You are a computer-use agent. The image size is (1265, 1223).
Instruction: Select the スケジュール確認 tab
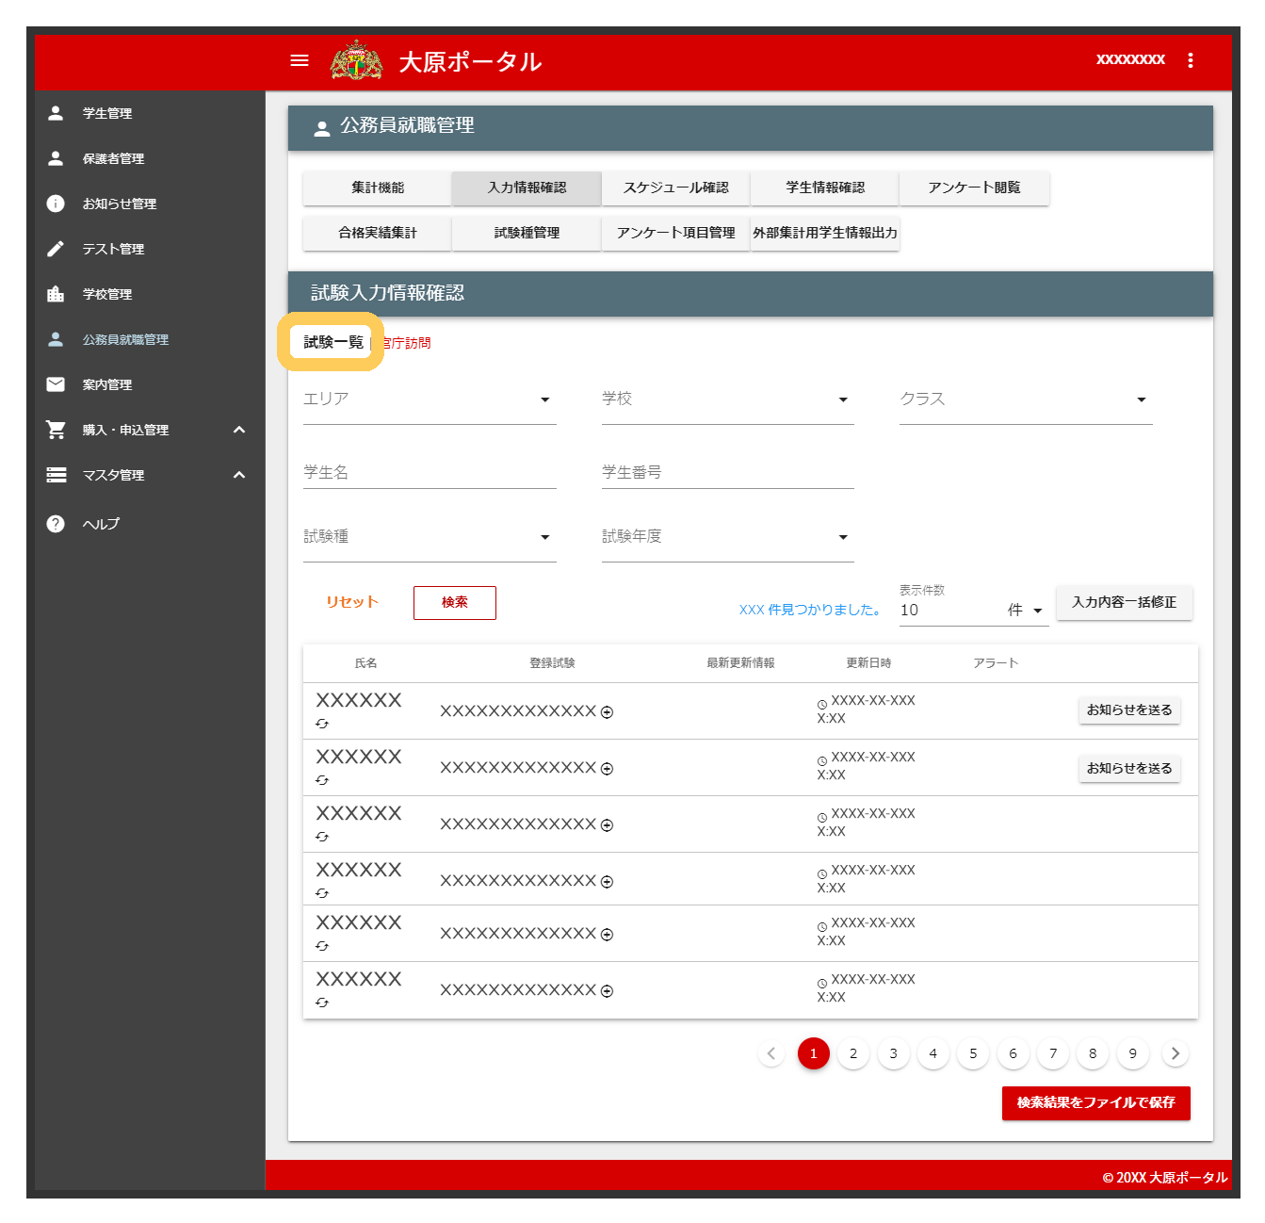[x=675, y=188]
